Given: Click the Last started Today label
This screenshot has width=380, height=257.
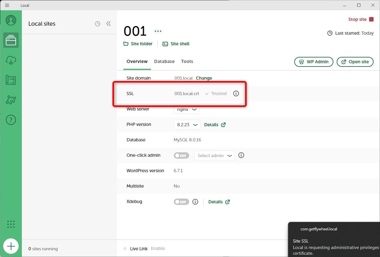Looking at the screenshot, I should pyautogui.click(x=350, y=33).
